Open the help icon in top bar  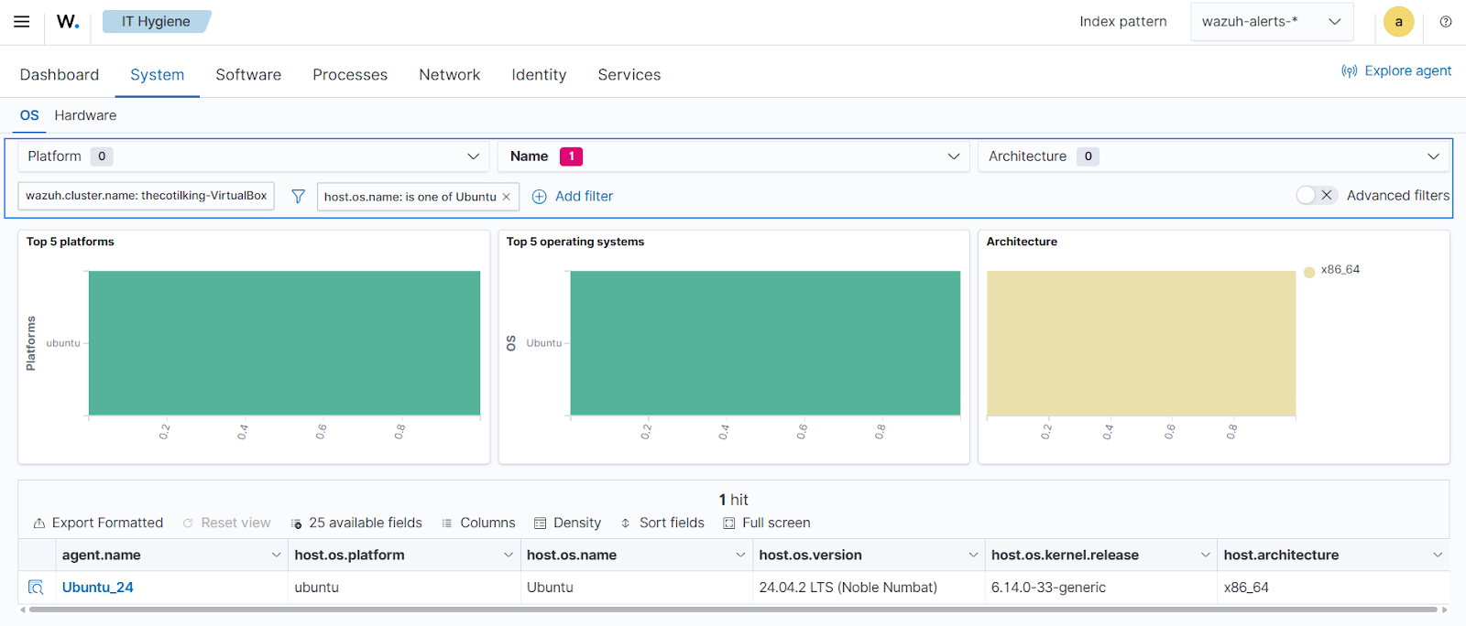(x=1446, y=22)
